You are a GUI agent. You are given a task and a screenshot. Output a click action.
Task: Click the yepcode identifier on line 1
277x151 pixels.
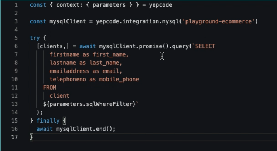pos(160,5)
